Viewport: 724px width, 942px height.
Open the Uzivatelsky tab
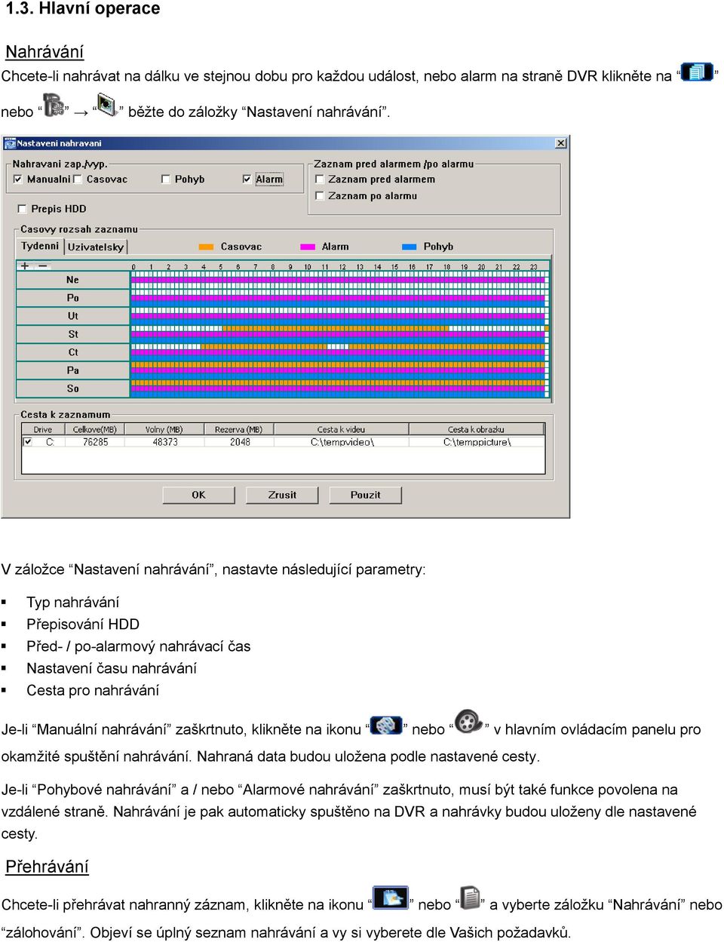(x=96, y=247)
